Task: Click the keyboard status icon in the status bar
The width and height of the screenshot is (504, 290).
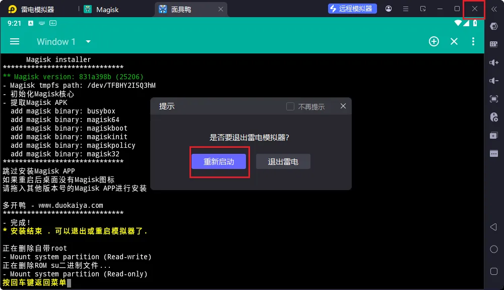Action: pos(42,23)
